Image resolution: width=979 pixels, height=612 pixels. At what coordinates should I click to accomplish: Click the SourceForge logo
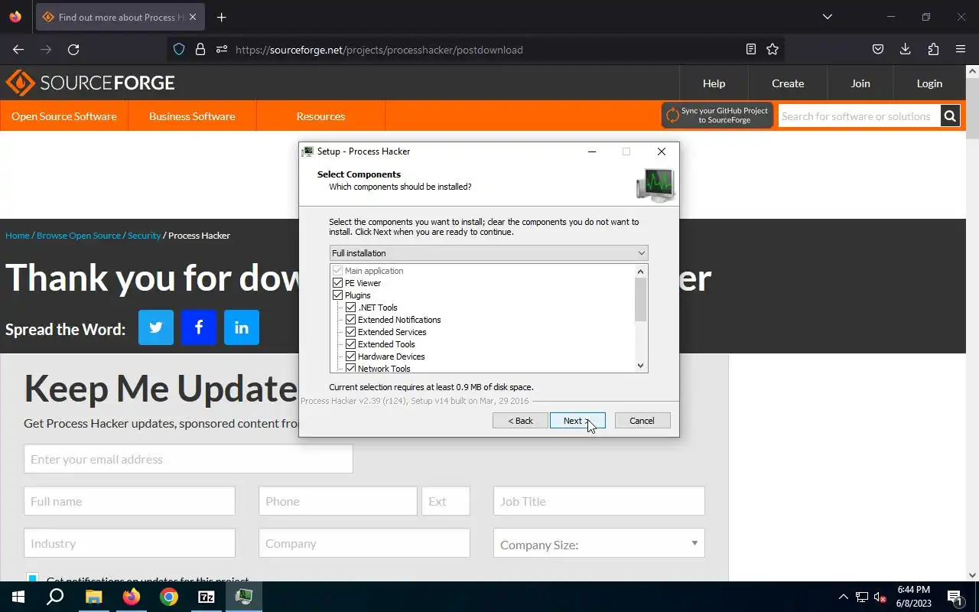[90, 83]
